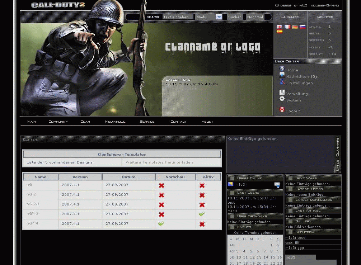
Task: Choose the German flag language icon
Action: [295, 27]
